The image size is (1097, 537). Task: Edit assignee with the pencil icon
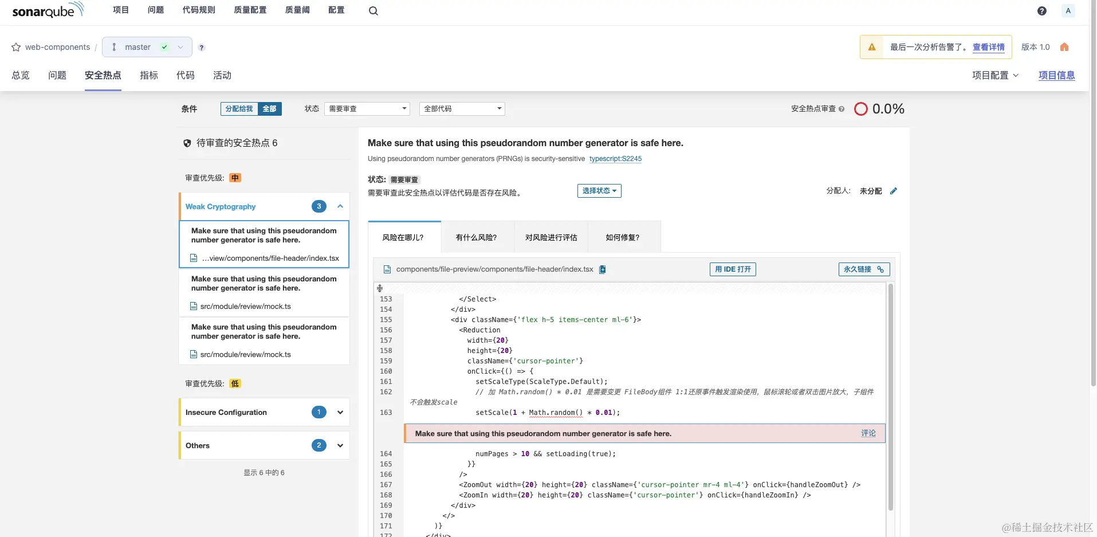click(894, 191)
